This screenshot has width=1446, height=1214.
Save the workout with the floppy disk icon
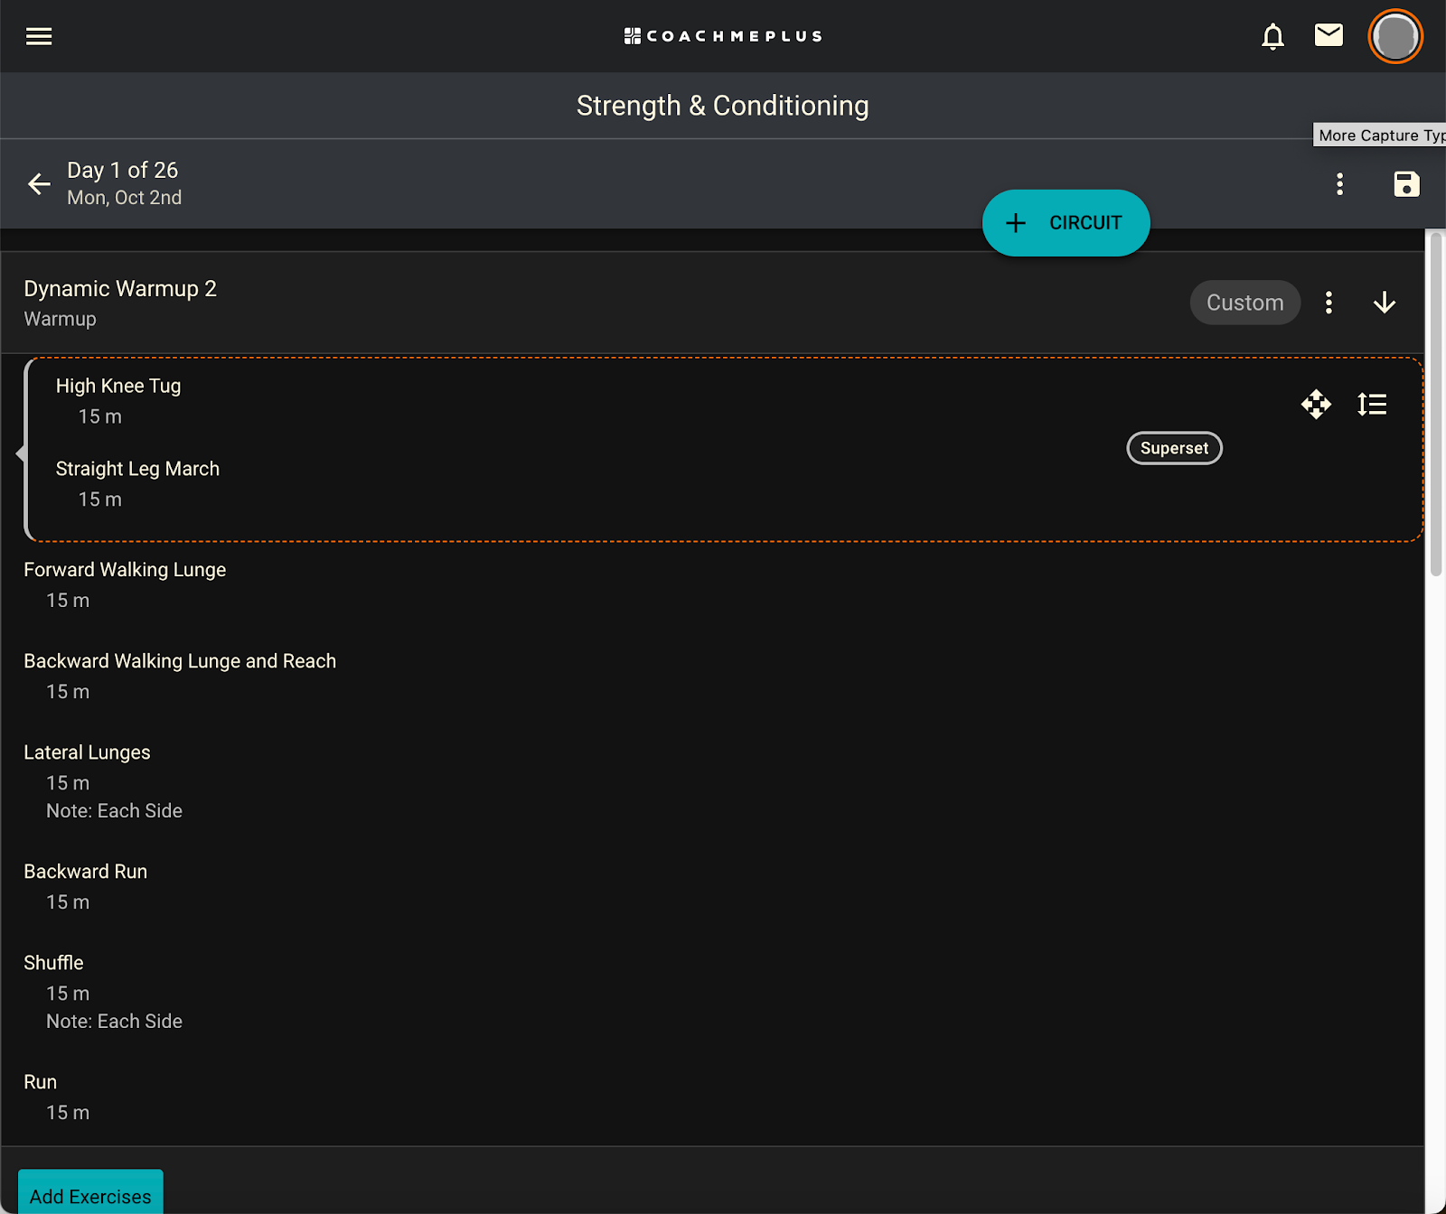[1406, 184]
